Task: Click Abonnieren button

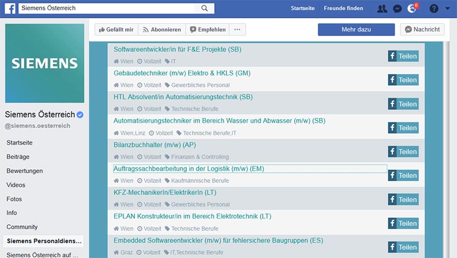Action: (162, 30)
